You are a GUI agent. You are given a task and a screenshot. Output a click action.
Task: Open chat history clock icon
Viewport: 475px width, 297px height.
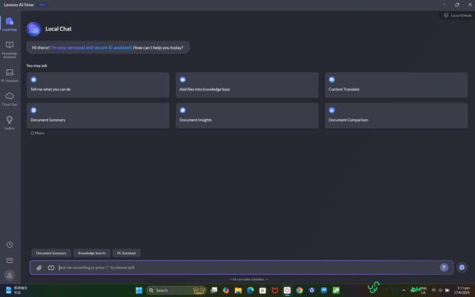10,244
